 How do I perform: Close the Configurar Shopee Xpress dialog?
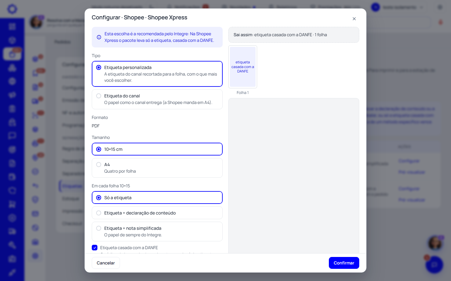354,19
